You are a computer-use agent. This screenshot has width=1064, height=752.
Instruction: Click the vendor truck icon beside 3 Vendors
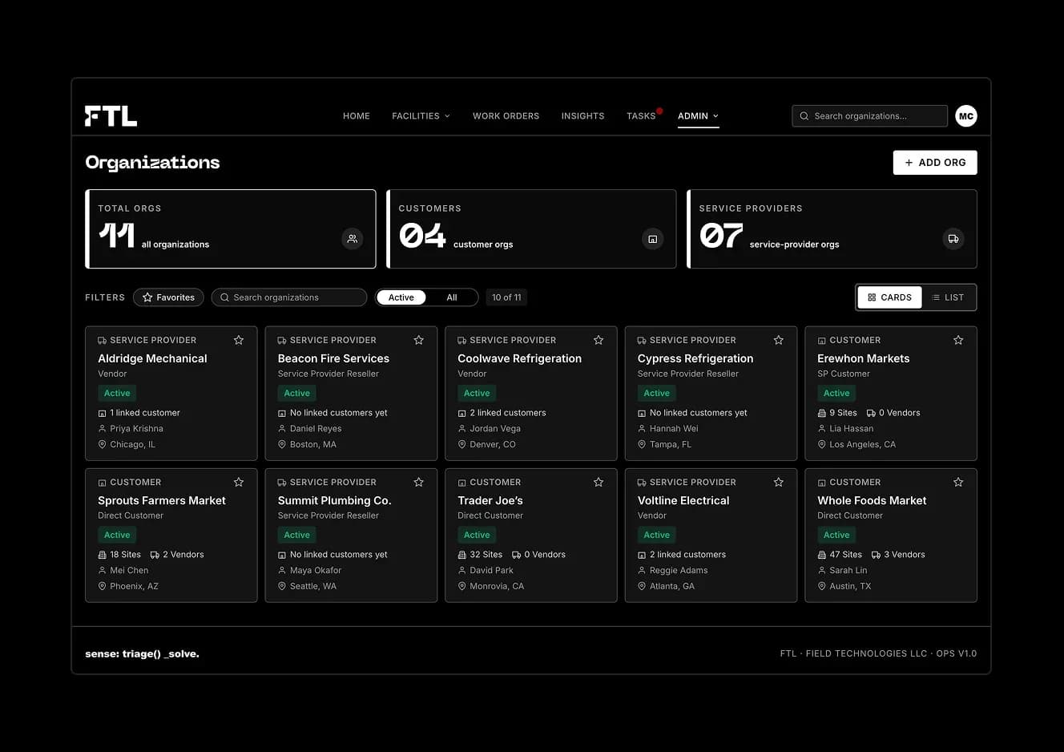coord(876,555)
